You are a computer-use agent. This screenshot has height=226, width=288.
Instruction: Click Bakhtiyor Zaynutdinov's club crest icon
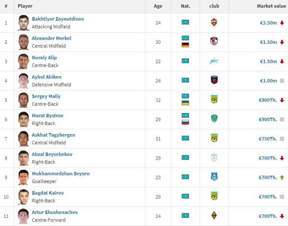(214, 23)
